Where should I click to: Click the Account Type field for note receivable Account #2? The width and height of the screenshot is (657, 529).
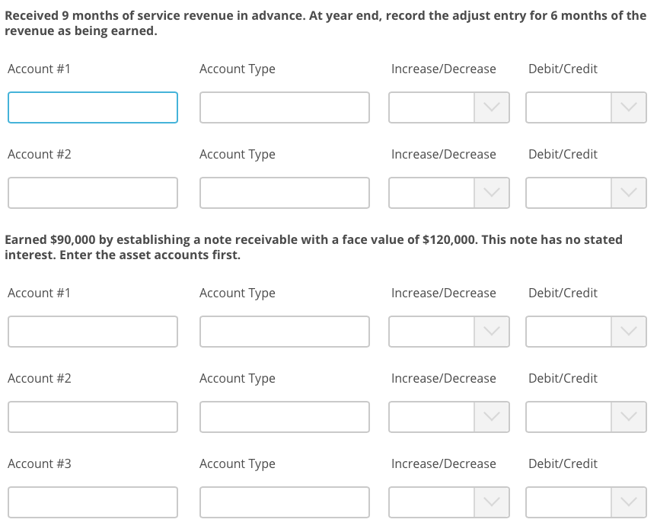click(284, 417)
